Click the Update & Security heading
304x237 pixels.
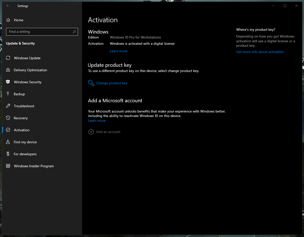(x=20, y=43)
